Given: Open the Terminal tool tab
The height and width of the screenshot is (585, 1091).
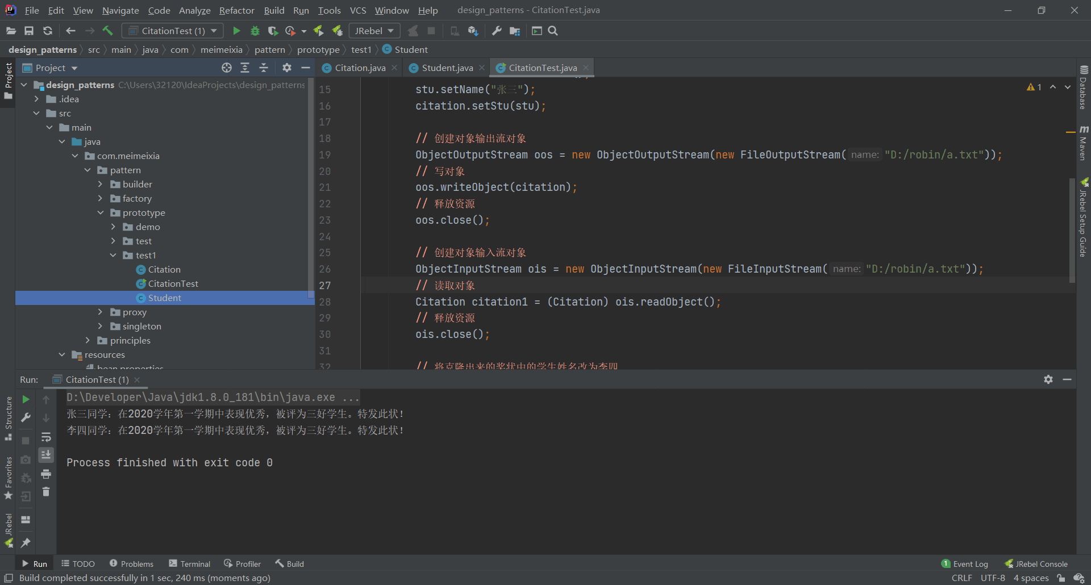Looking at the screenshot, I should point(190,563).
